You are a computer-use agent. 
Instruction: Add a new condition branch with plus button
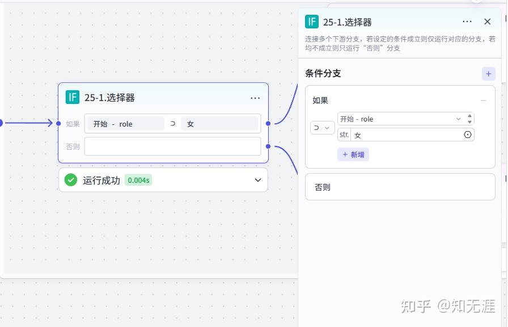[489, 74]
